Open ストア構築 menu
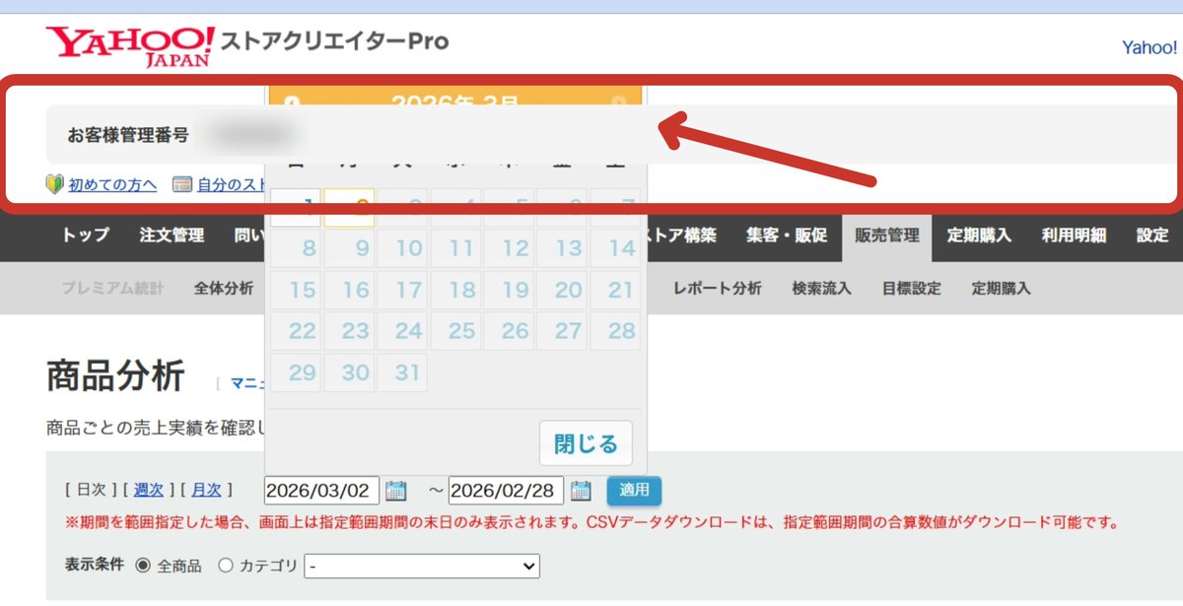Image resolution: width=1183 pixels, height=606 pixels. tap(680, 236)
